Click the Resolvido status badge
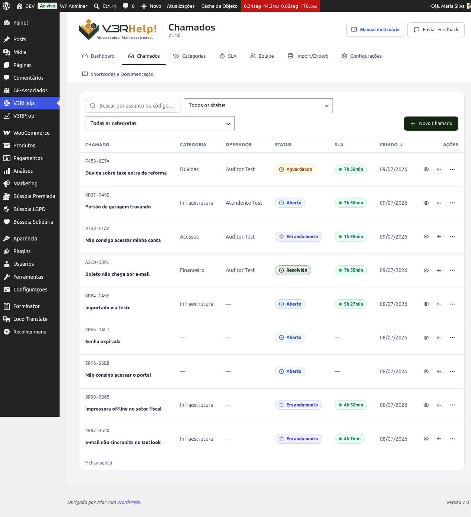Image resolution: width=471 pixels, height=517 pixels. [293, 270]
